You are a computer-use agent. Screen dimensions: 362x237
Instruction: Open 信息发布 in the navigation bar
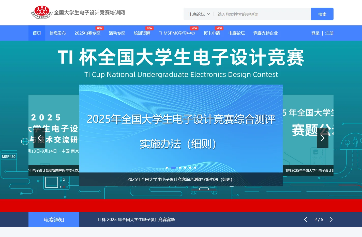coord(58,33)
